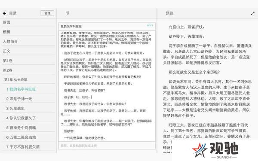Open section 3 死里逃生
Image resolution: width=258 pixels, height=161 pixels.
click(29, 109)
